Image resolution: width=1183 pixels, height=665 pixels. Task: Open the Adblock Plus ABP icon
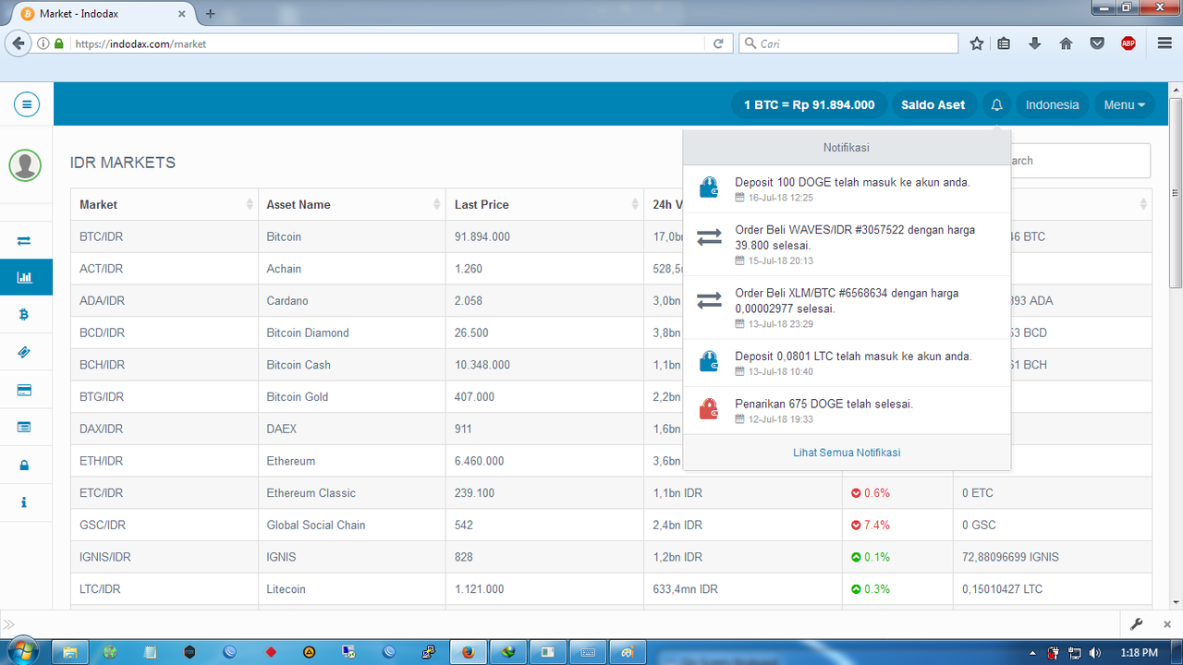click(x=1128, y=43)
